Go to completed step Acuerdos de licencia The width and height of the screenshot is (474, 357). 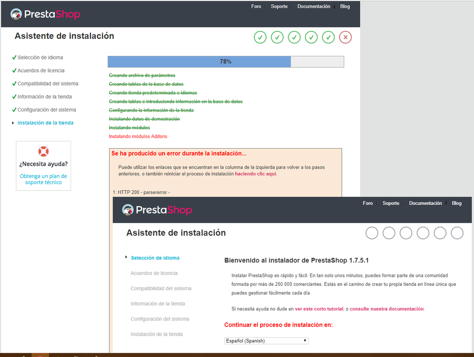(x=41, y=71)
